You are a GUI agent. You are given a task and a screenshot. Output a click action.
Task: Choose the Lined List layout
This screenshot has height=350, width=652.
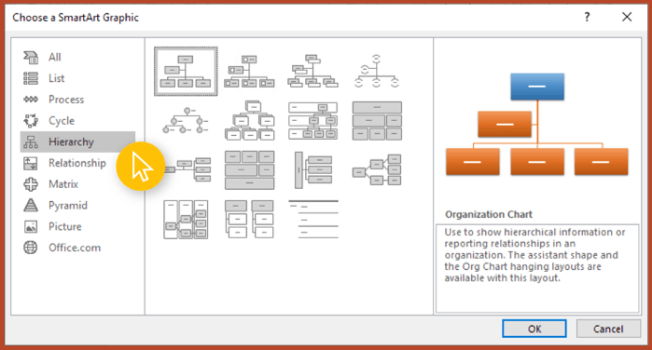tap(313, 220)
